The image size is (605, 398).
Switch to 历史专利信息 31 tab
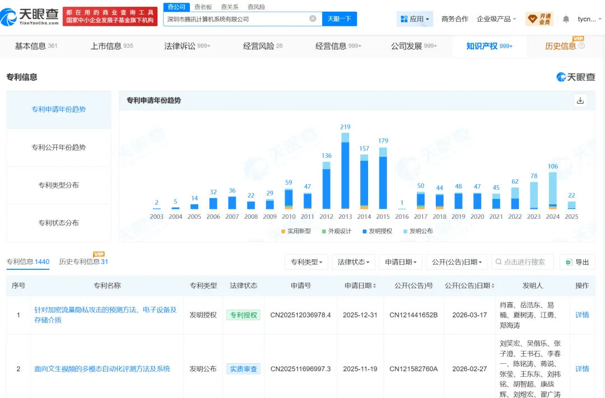click(83, 262)
